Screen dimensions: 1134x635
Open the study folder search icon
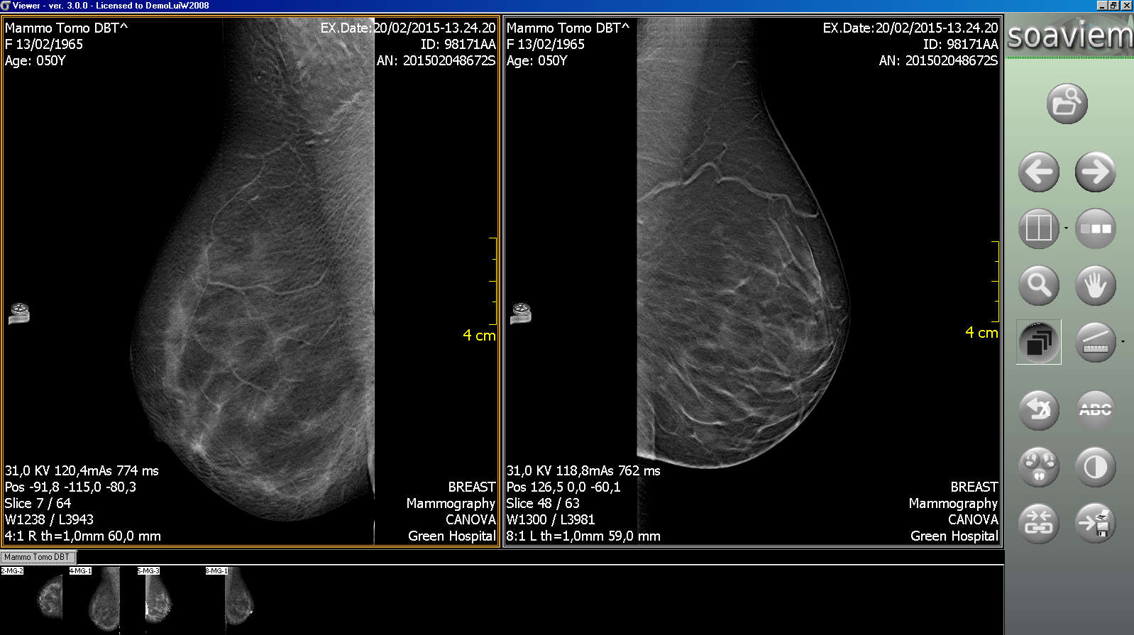[1067, 104]
